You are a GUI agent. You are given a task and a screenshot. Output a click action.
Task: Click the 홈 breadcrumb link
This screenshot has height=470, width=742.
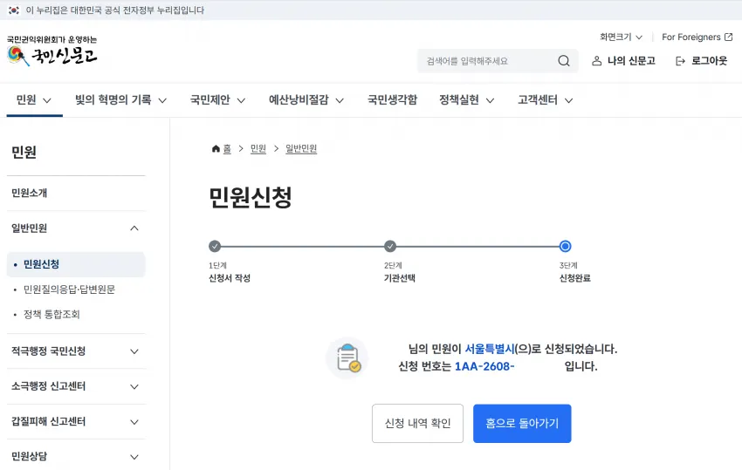(x=227, y=148)
